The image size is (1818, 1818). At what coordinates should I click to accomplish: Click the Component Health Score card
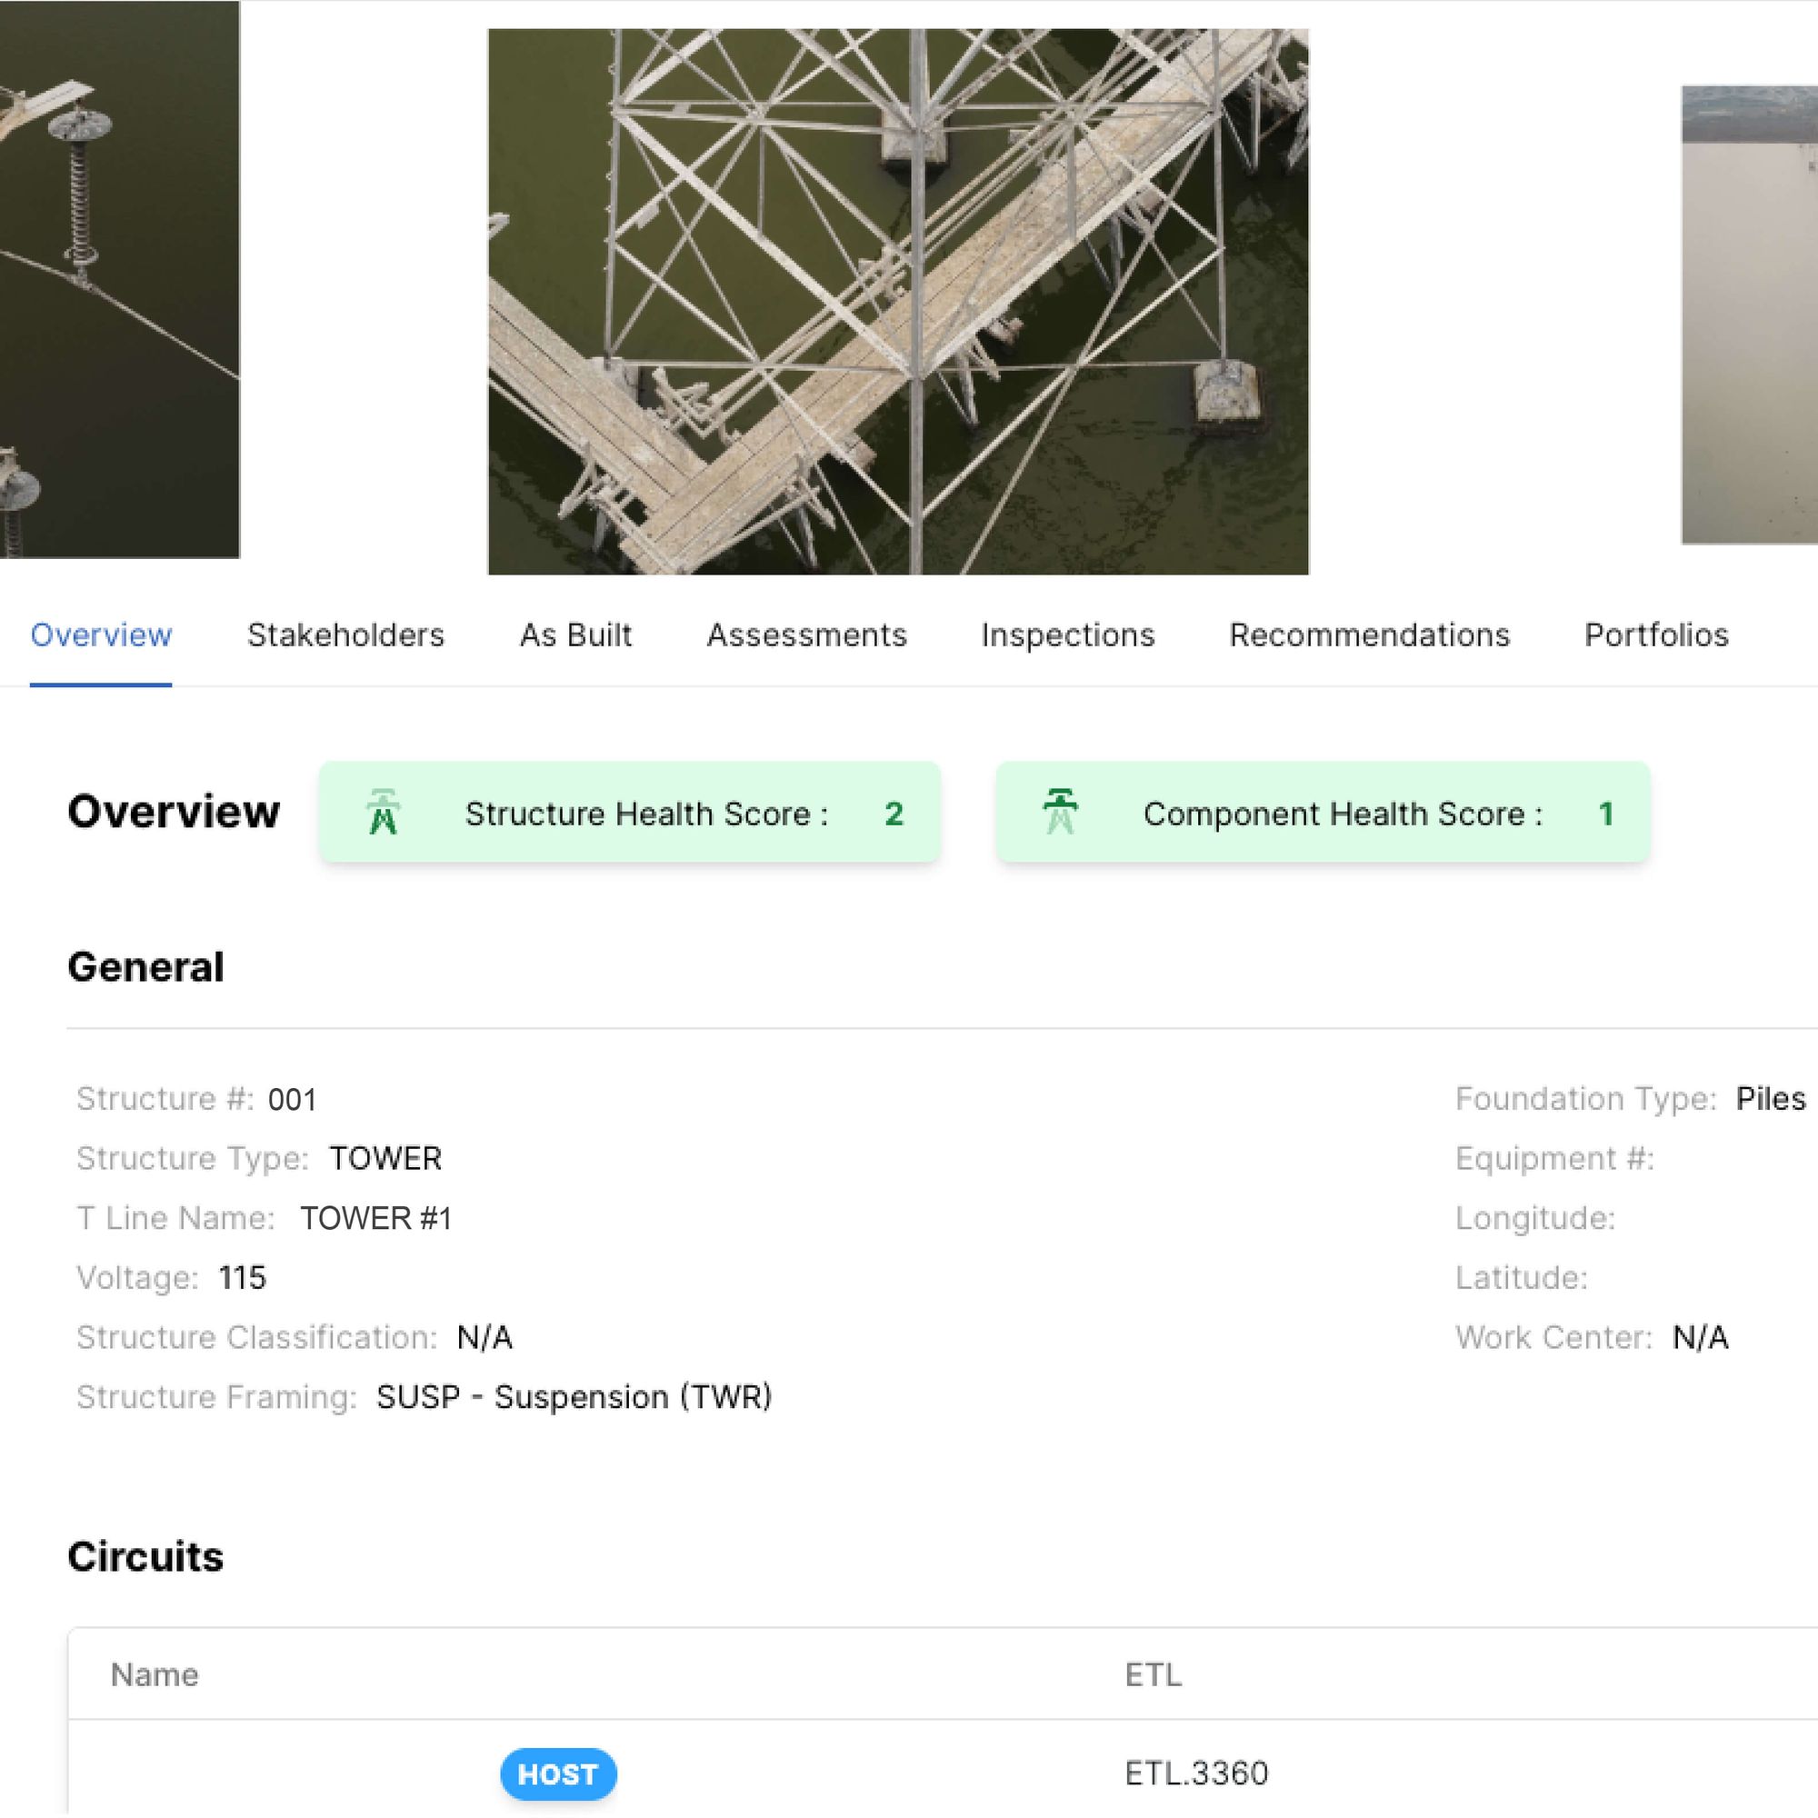coord(1322,812)
